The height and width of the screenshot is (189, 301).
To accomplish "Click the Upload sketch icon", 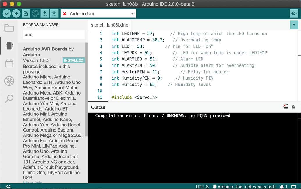I will (x=16, y=13).
